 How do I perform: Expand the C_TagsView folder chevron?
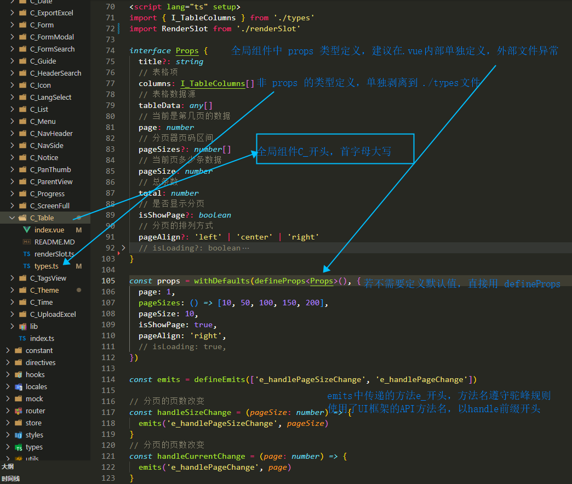click(x=12, y=278)
